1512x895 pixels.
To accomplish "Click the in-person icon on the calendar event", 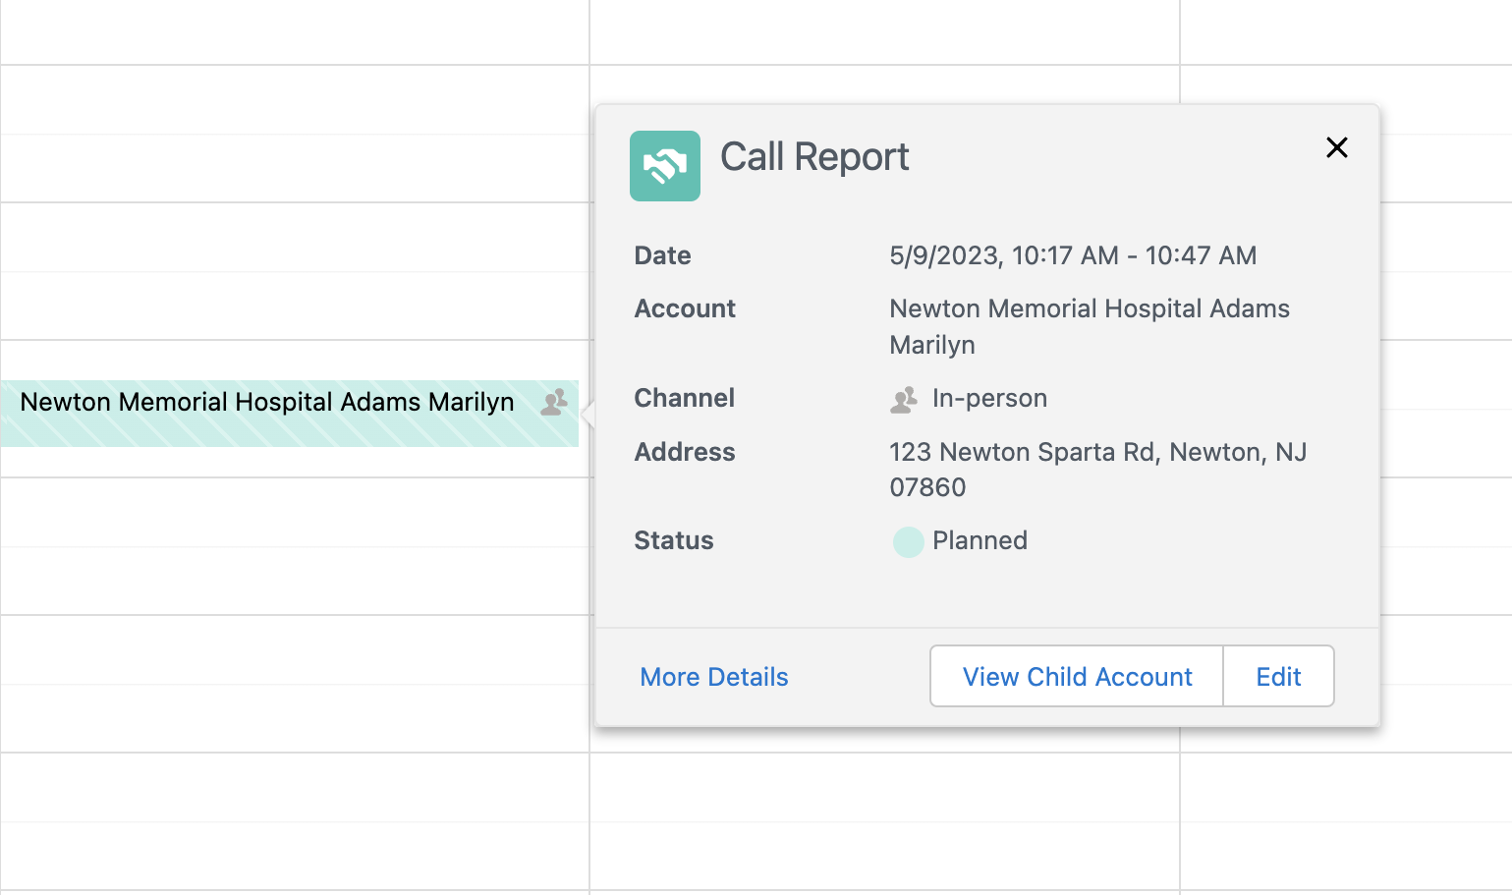I will point(554,402).
